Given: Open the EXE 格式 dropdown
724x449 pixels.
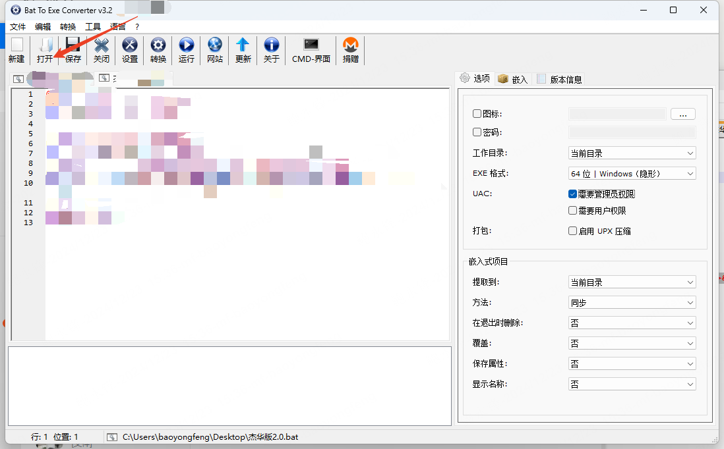Looking at the screenshot, I should click(632, 174).
